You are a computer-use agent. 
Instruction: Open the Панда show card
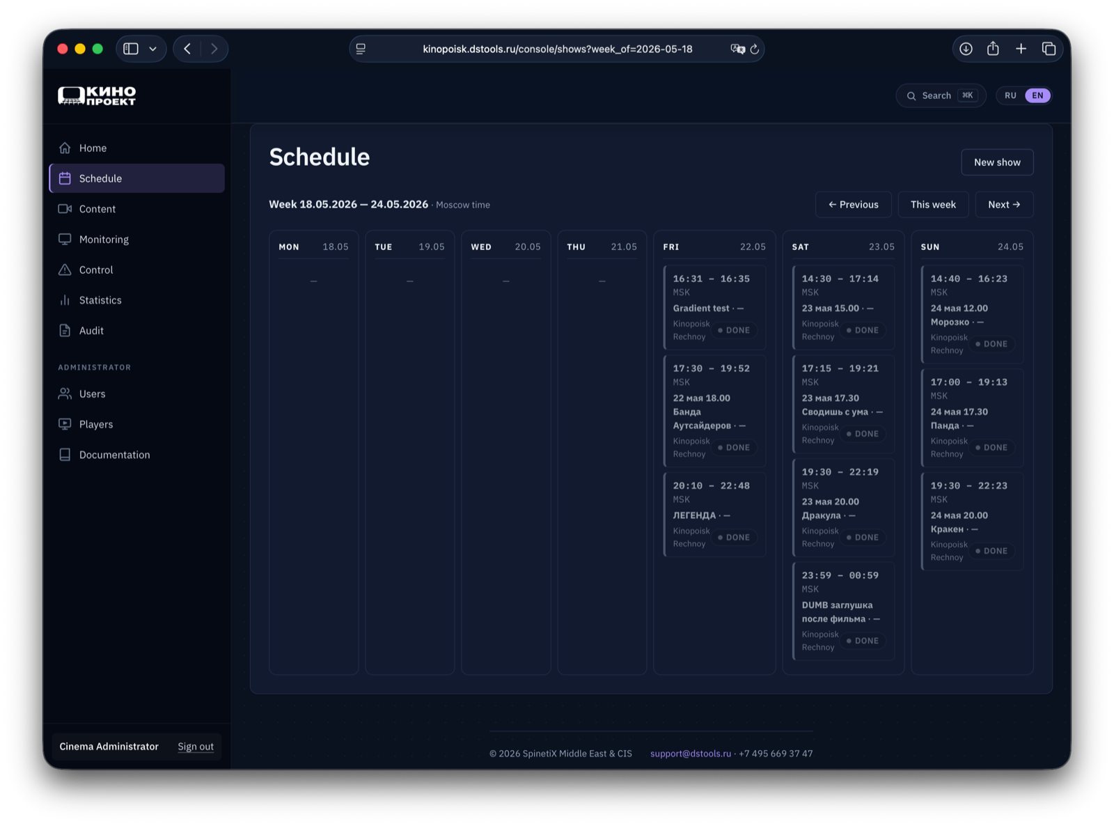pos(972,418)
